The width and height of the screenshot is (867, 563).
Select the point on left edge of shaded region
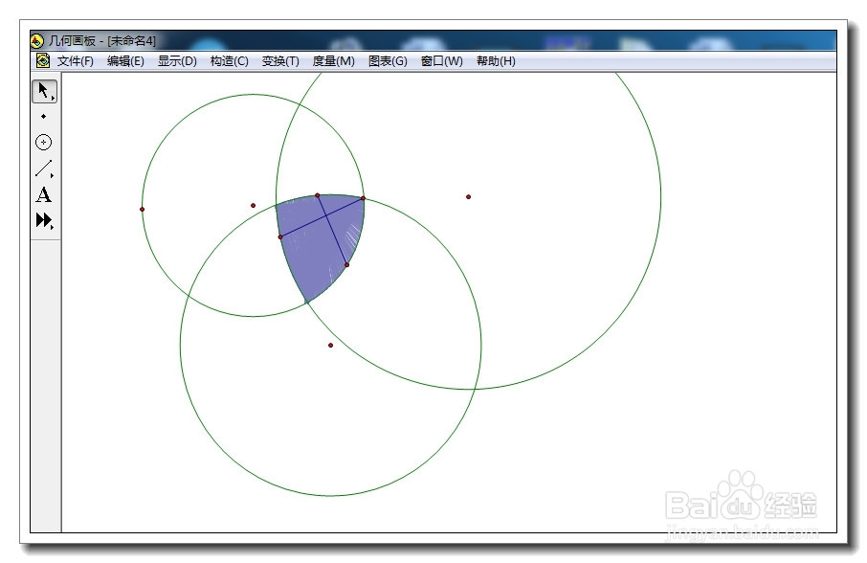[x=280, y=236]
